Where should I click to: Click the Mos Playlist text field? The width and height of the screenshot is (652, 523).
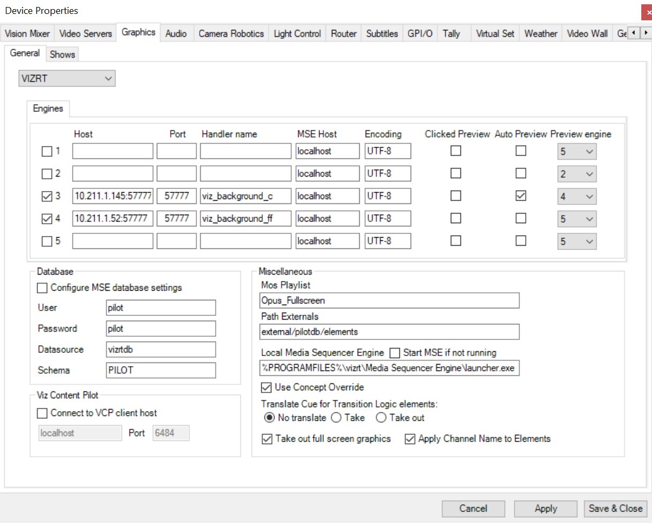click(389, 300)
